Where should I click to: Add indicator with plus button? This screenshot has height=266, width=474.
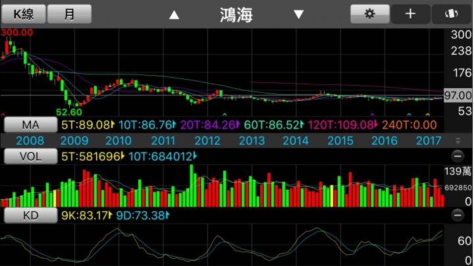click(x=410, y=14)
